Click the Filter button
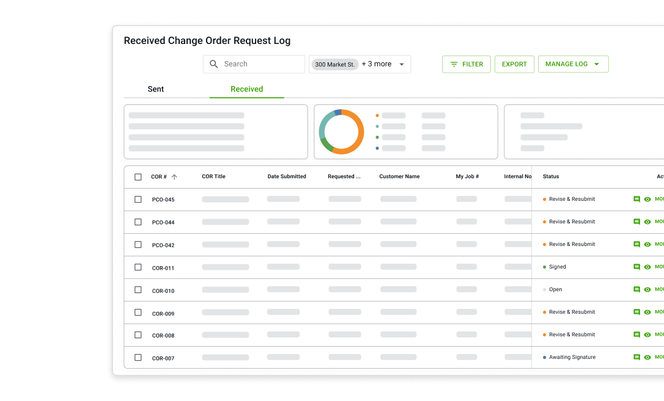The image size is (664, 401). coord(466,64)
